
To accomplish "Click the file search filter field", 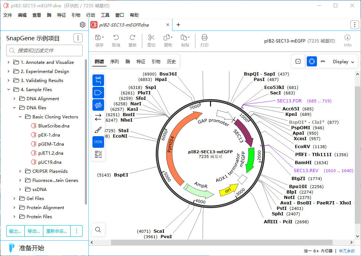I will (x=44, y=50).
